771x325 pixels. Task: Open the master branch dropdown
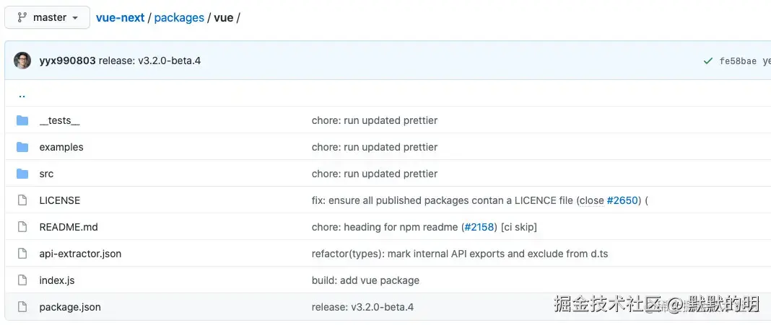point(48,17)
